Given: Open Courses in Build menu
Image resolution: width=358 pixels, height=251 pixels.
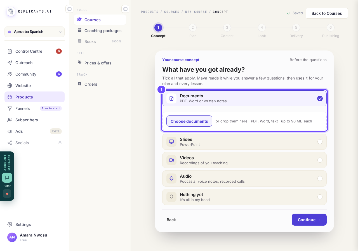Looking at the screenshot, I should (100, 20).
